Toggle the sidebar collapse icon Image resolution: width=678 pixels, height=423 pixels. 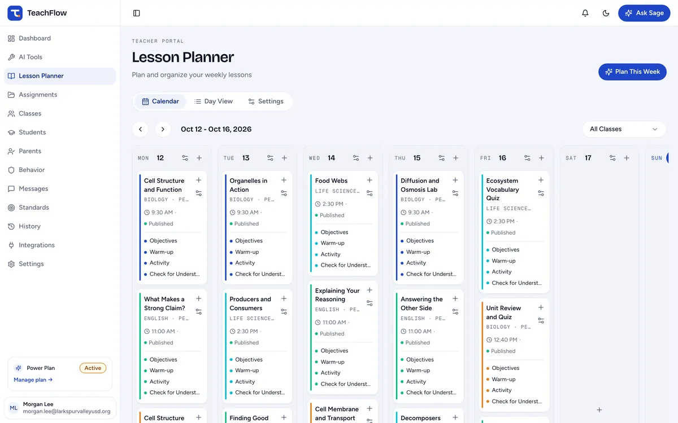136,13
